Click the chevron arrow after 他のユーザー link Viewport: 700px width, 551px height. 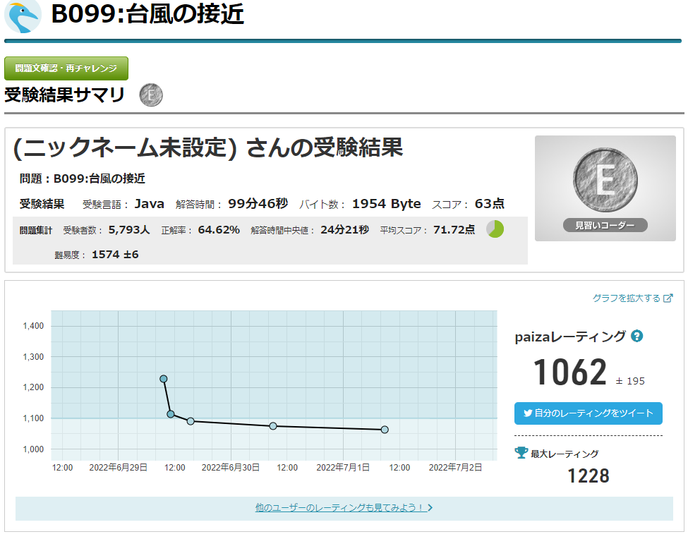430,507
